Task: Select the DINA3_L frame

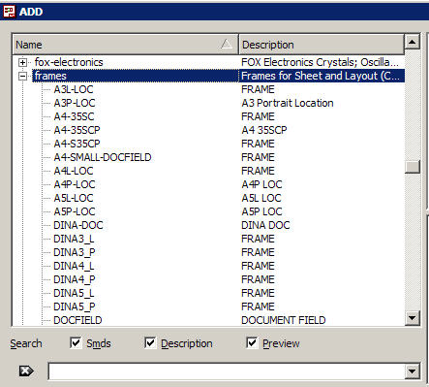Action: (x=74, y=239)
